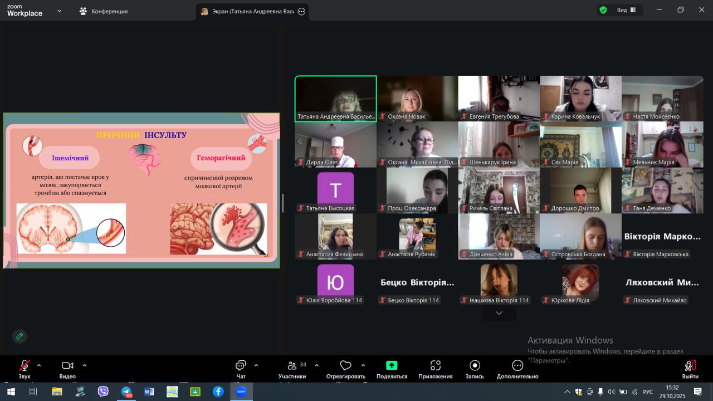Click the green annotation pencil icon
Viewport: 713px width, 401px height.
[x=19, y=336]
